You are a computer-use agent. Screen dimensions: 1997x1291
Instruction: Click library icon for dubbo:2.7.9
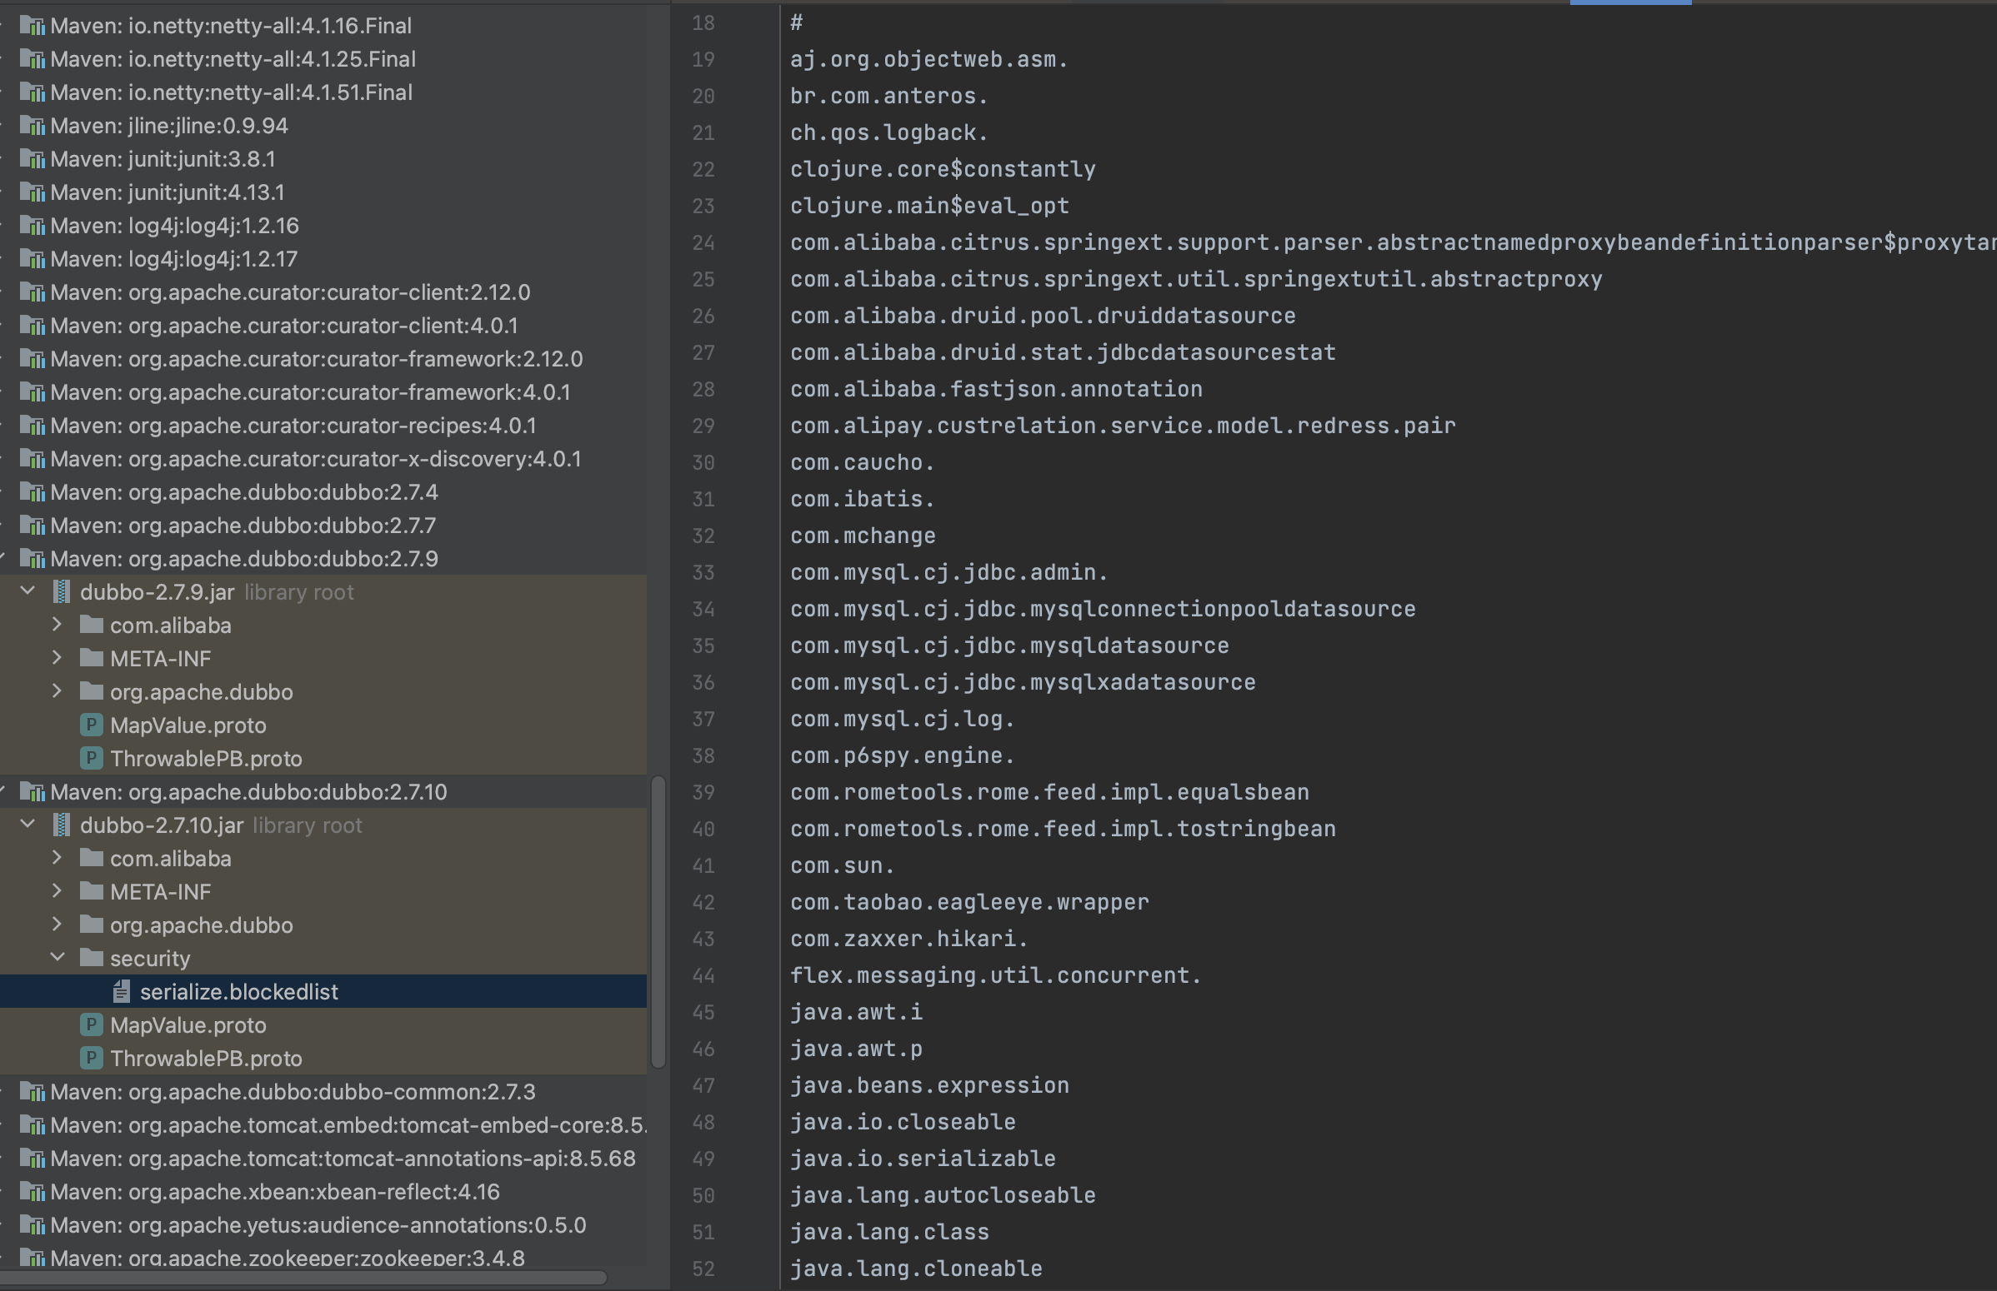pyautogui.click(x=32, y=559)
